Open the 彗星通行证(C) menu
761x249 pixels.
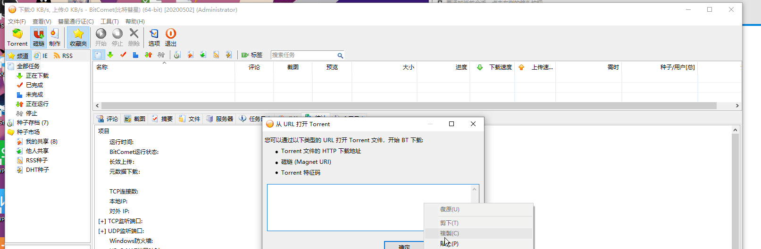(x=76, y=21)
